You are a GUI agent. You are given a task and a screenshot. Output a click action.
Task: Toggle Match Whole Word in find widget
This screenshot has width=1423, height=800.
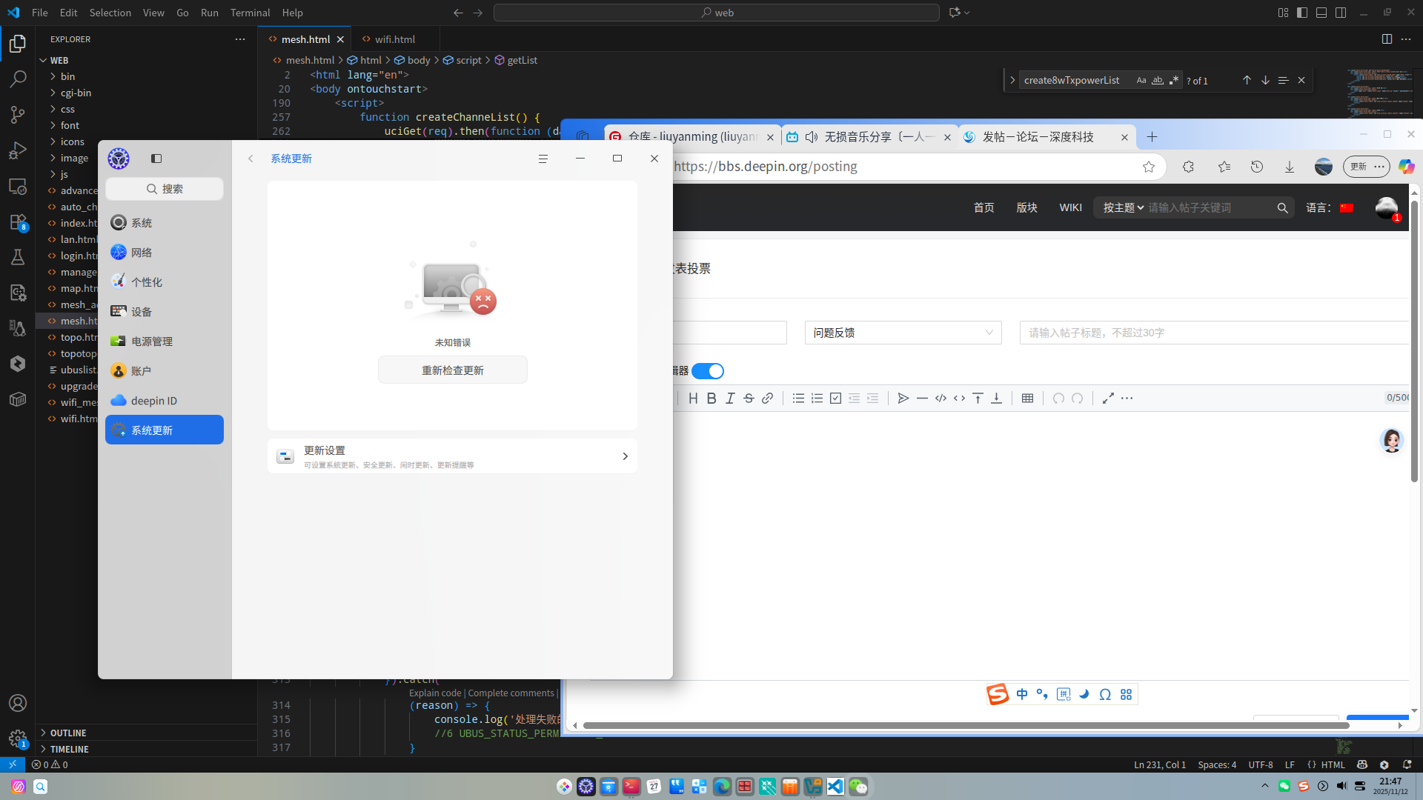click(x=1158, y=80)
